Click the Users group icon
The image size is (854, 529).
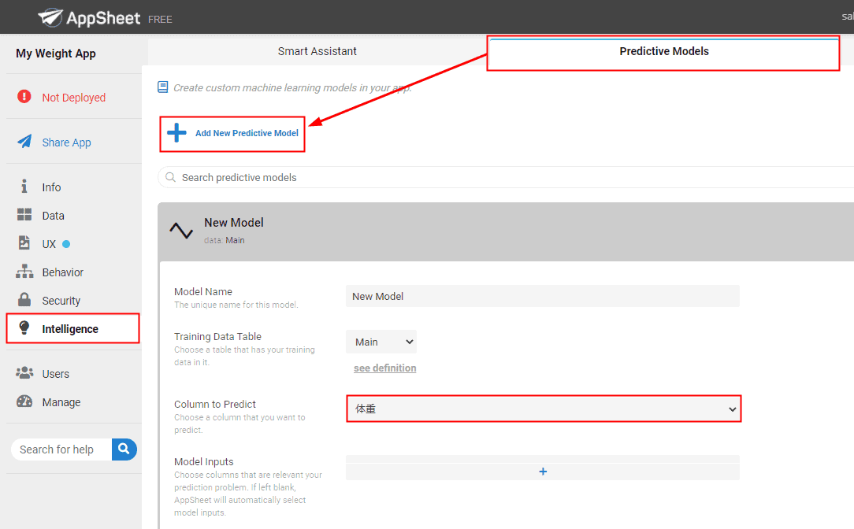pyautogui.click(x=24, y=373)
